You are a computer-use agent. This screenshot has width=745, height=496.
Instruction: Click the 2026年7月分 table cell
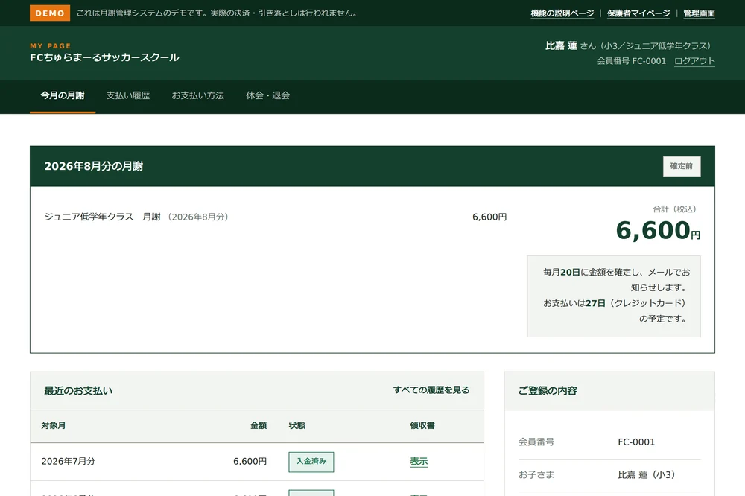[68, 461]
